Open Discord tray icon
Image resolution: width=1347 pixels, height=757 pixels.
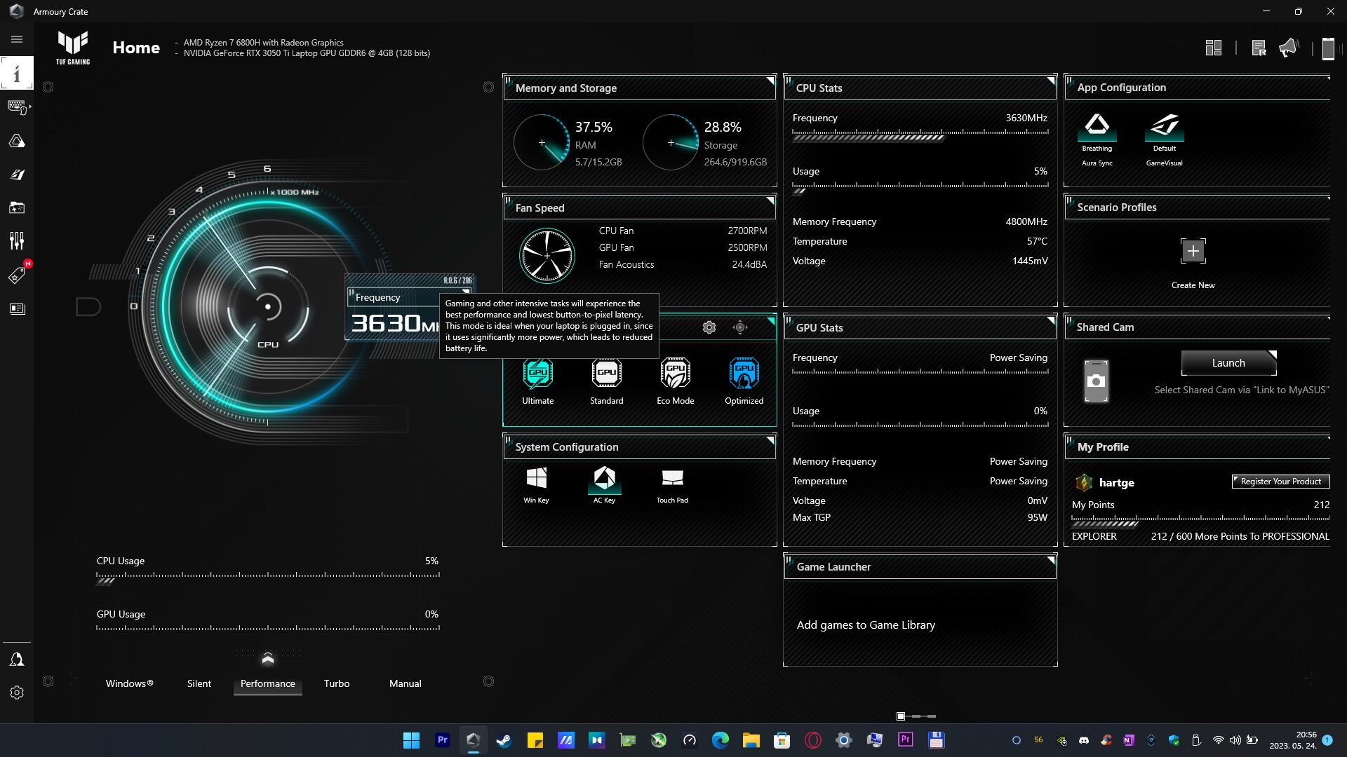1083,740
